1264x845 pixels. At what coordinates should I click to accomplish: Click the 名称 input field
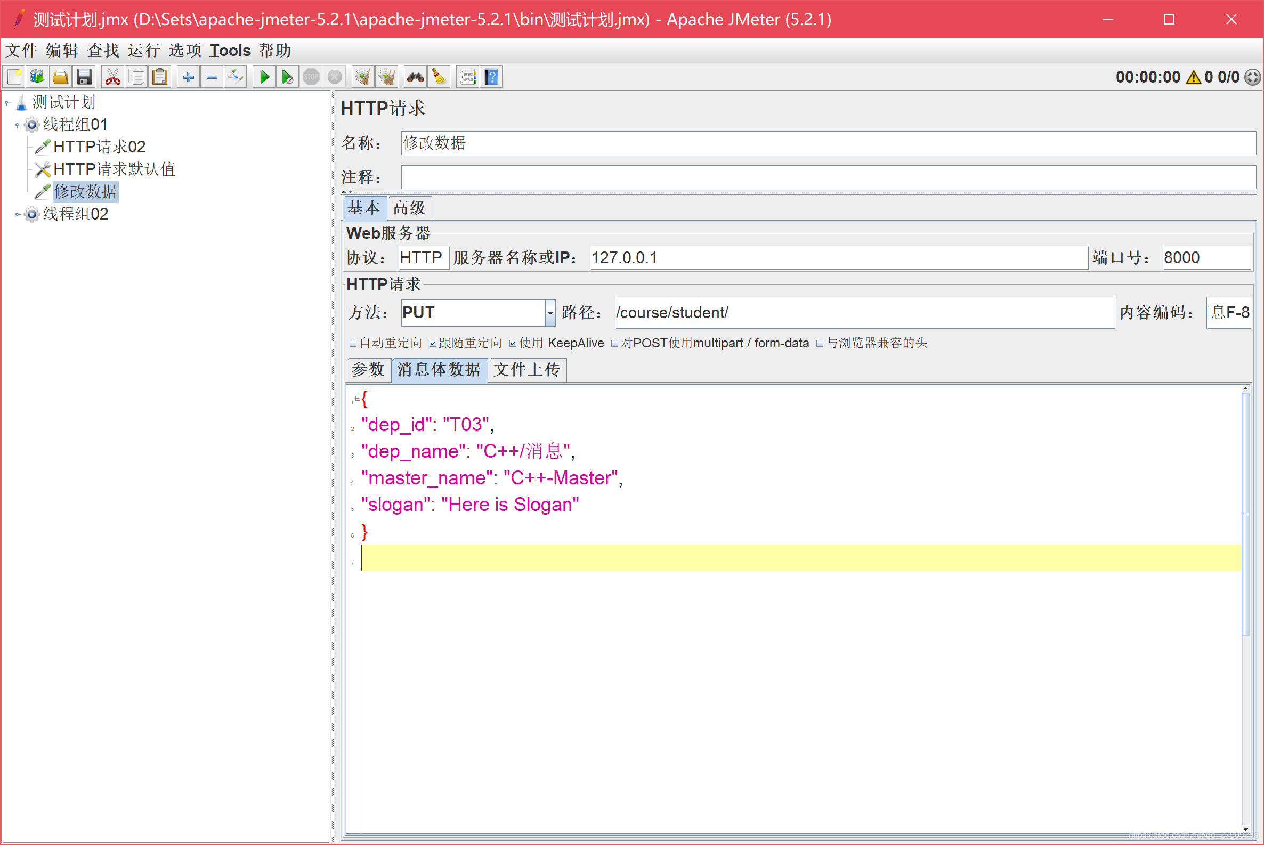(x=828, y=143)
